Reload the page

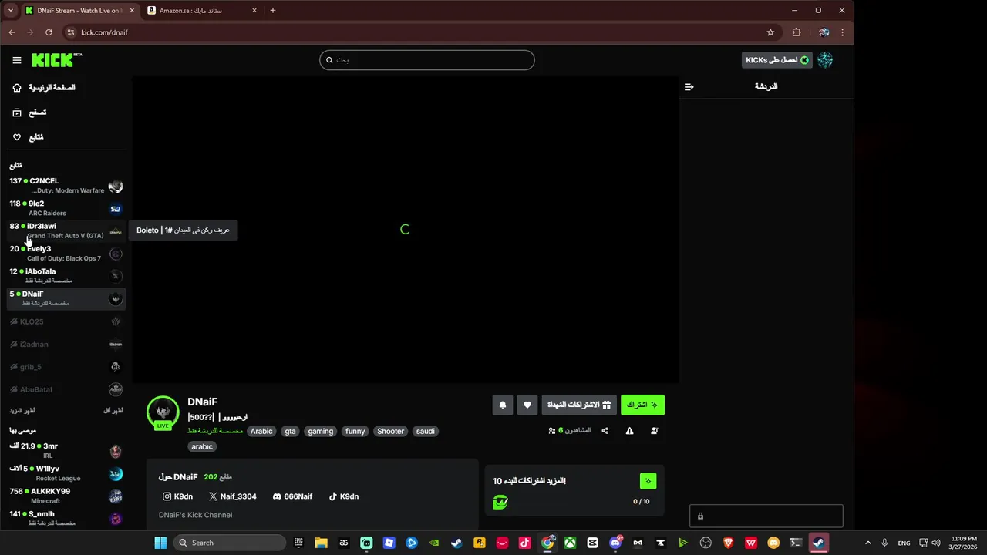point(49,32)
